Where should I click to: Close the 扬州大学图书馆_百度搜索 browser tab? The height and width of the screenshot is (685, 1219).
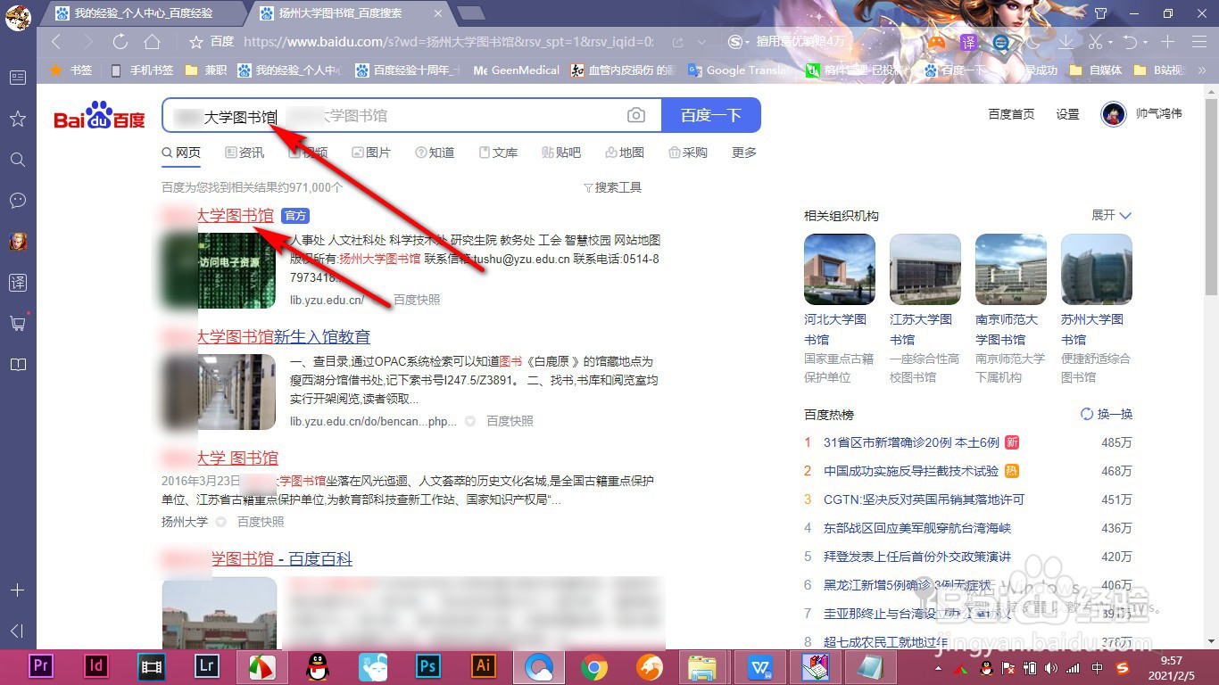click(x=437, y=13)
